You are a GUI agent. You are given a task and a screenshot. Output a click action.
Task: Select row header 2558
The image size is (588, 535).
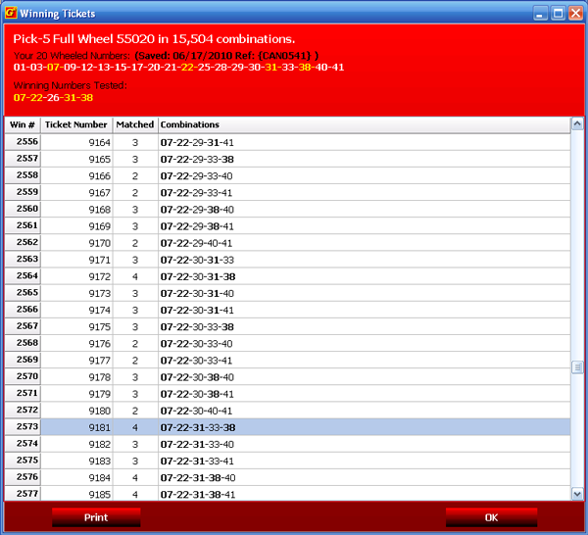[x=23, y=175]
